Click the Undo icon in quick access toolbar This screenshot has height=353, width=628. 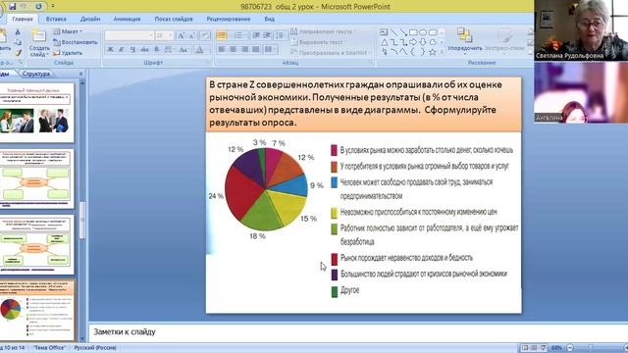(24, 6)
